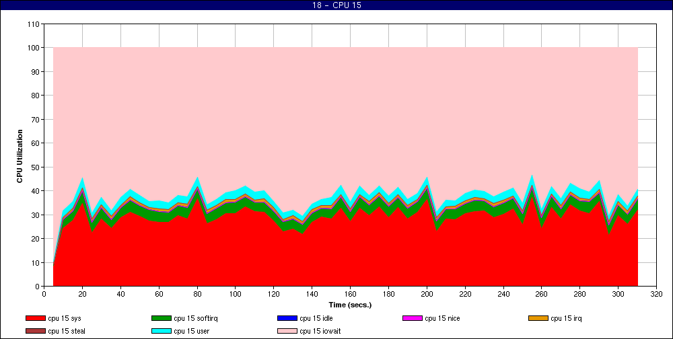The image size is (673, 339).
Task: Click the 30 label on the y-axis
Action: pyautogui.click(x=36, y=215)
